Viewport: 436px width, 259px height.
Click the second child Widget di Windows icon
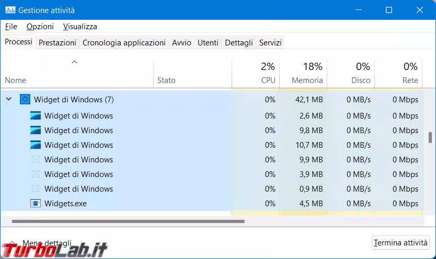(36, 131)
